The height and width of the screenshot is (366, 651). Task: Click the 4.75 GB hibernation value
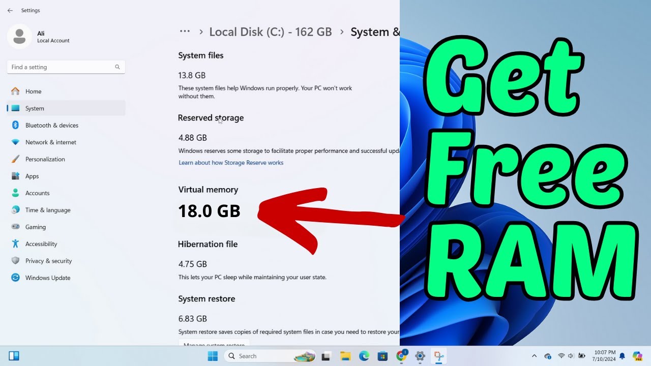point(193,264)
